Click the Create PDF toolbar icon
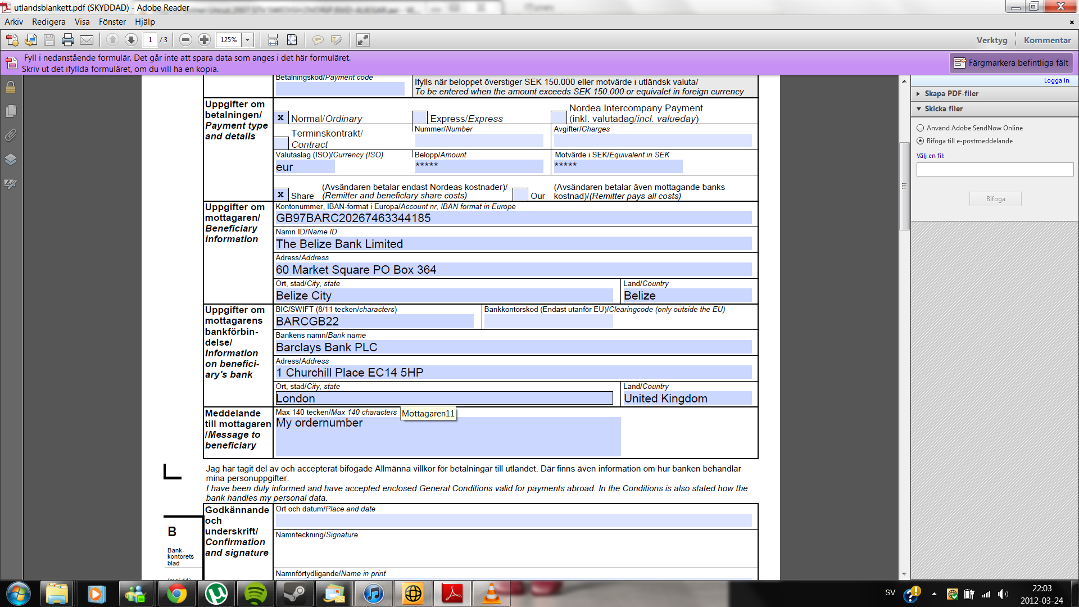The width and height of the screenshot is (1079, 607). click(x=12, y=40)
